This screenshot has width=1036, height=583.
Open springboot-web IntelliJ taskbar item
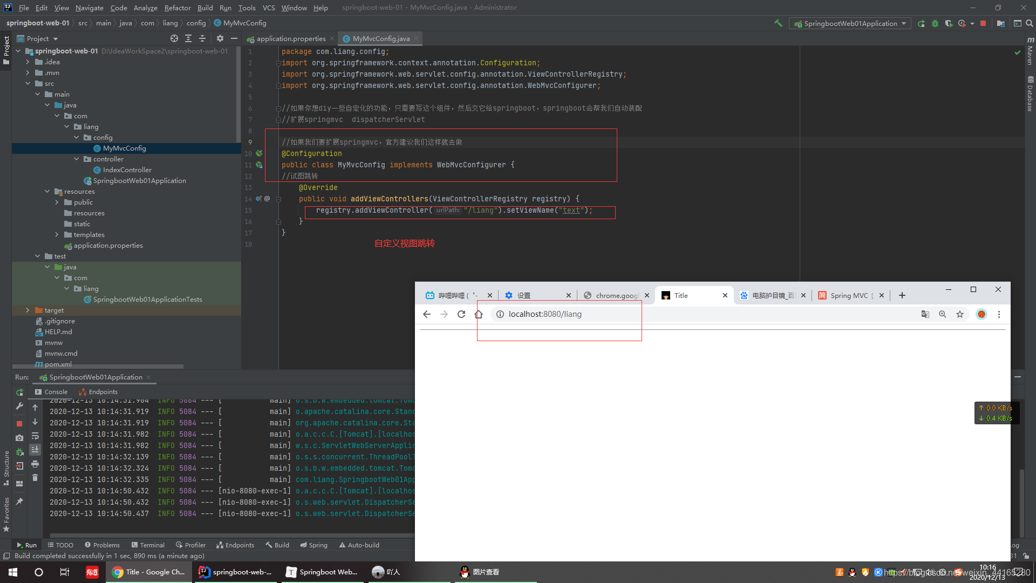click(x=236, y=572)
